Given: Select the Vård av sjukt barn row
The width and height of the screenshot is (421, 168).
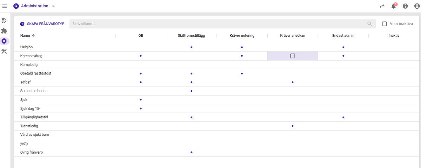Looking at the screenshot, I should 34,135.
